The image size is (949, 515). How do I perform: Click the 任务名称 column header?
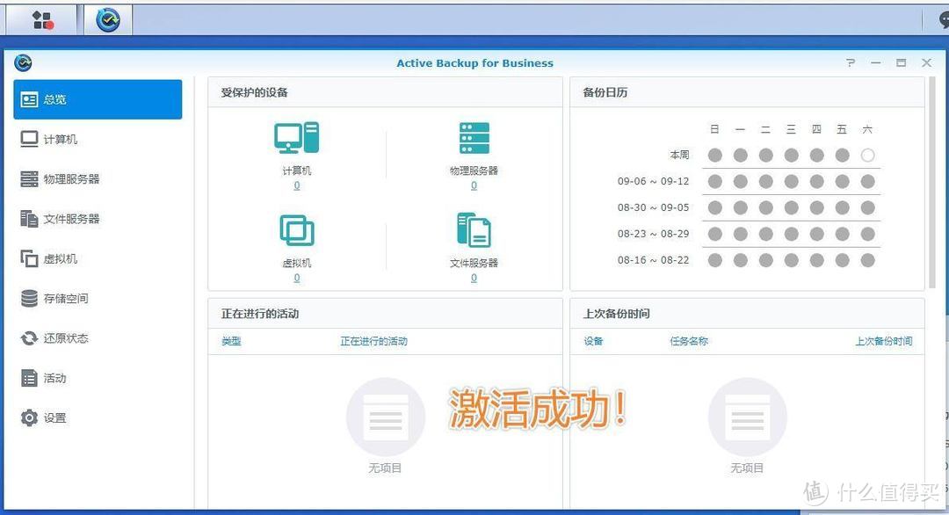pos(689,341)
